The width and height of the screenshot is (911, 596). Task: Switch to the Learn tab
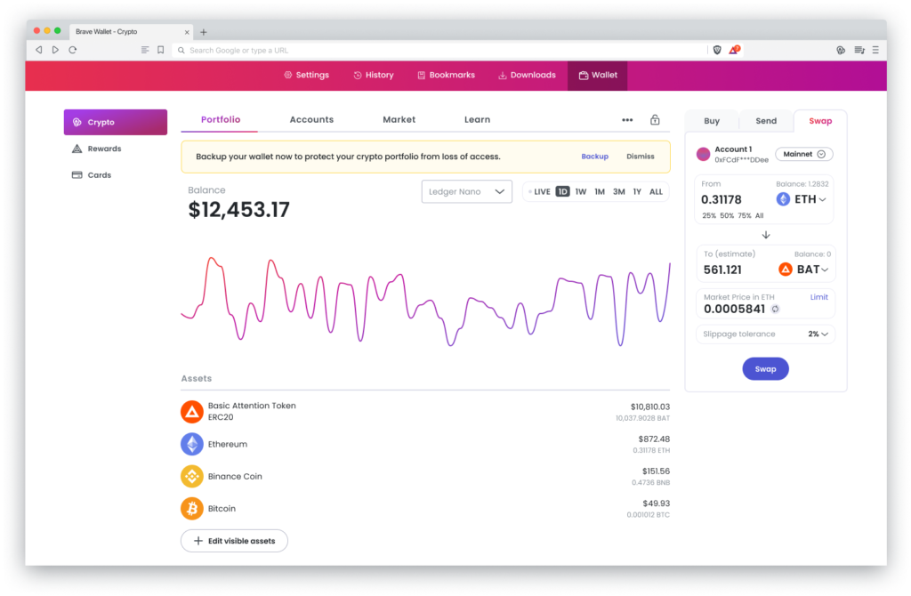tap(477, 120)
